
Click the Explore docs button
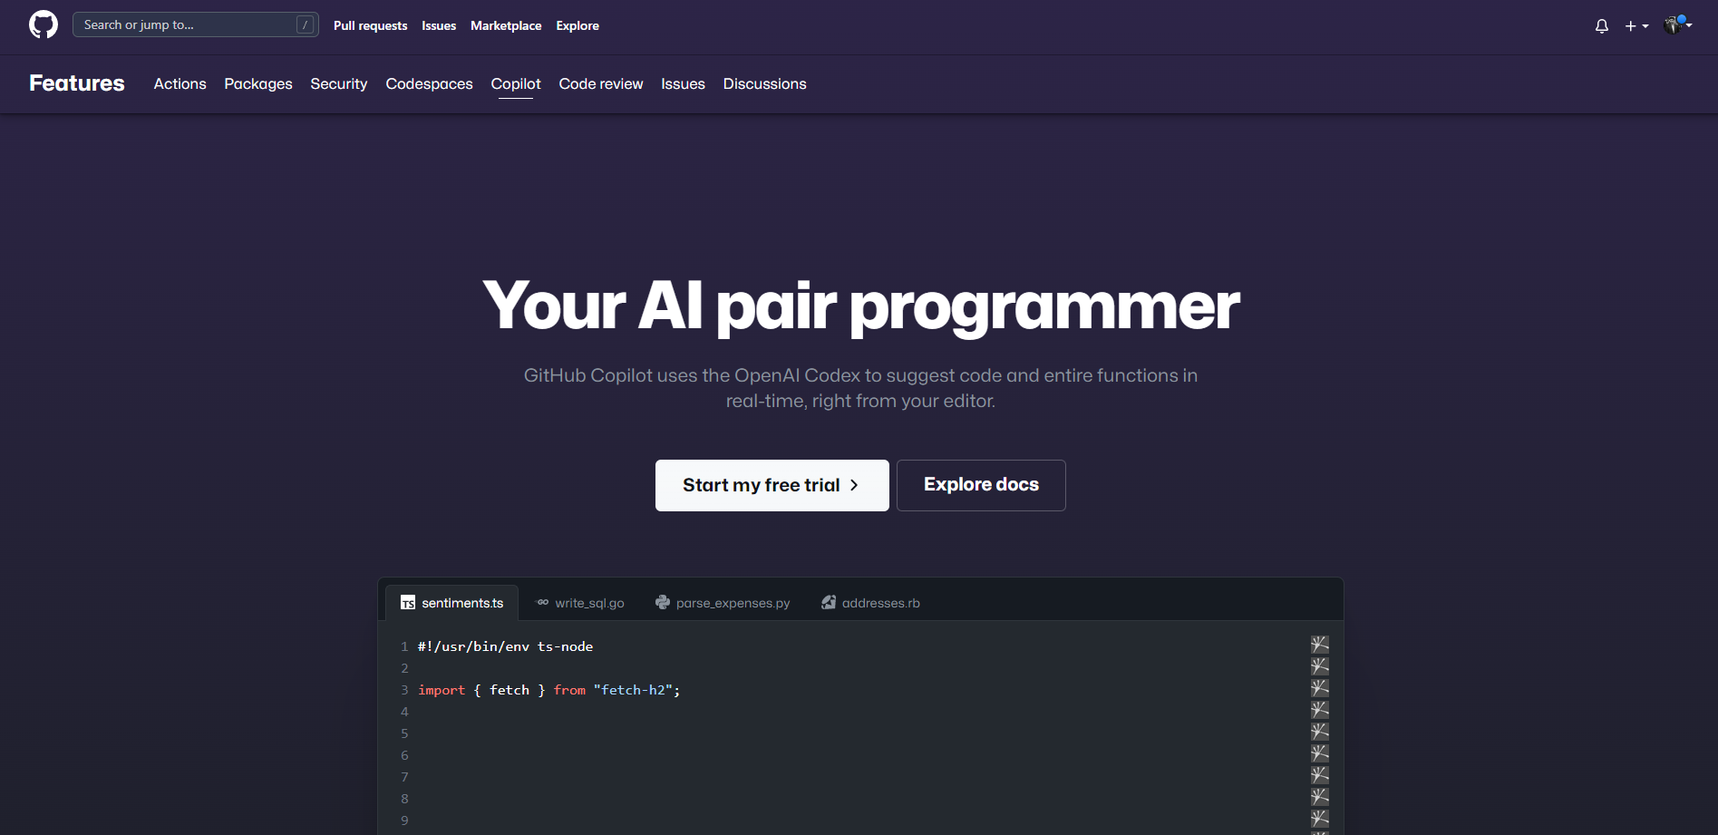point(981,485)
